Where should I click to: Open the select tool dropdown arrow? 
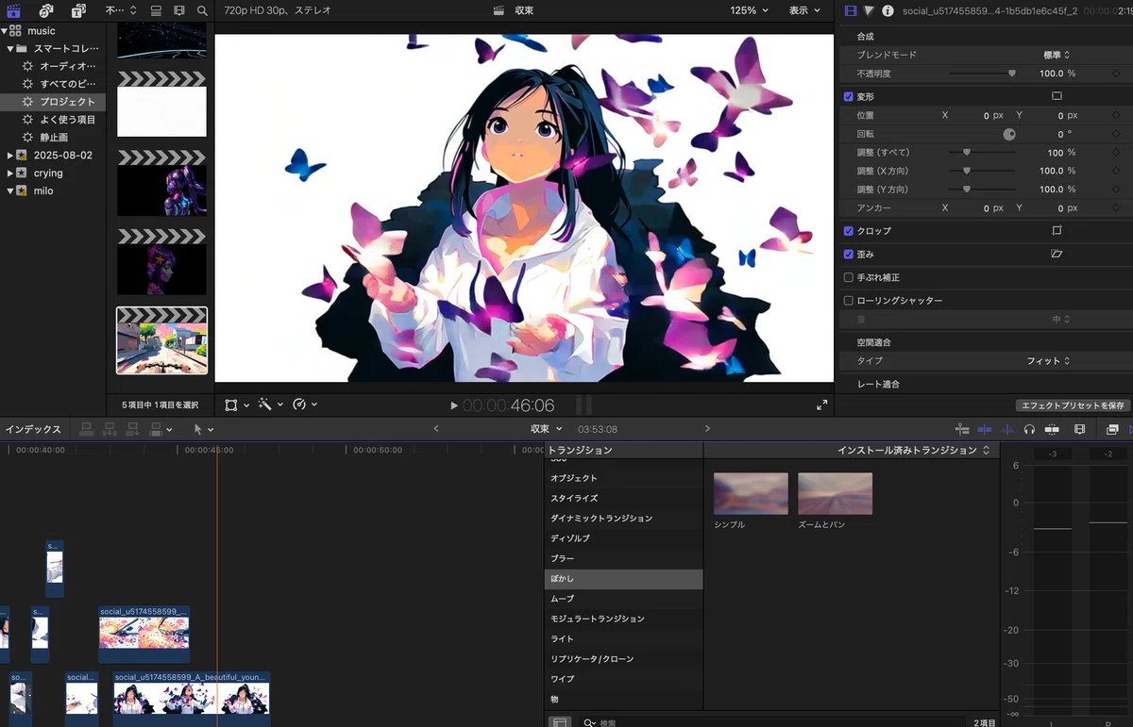pyautogui.click(x=211, y=429)
